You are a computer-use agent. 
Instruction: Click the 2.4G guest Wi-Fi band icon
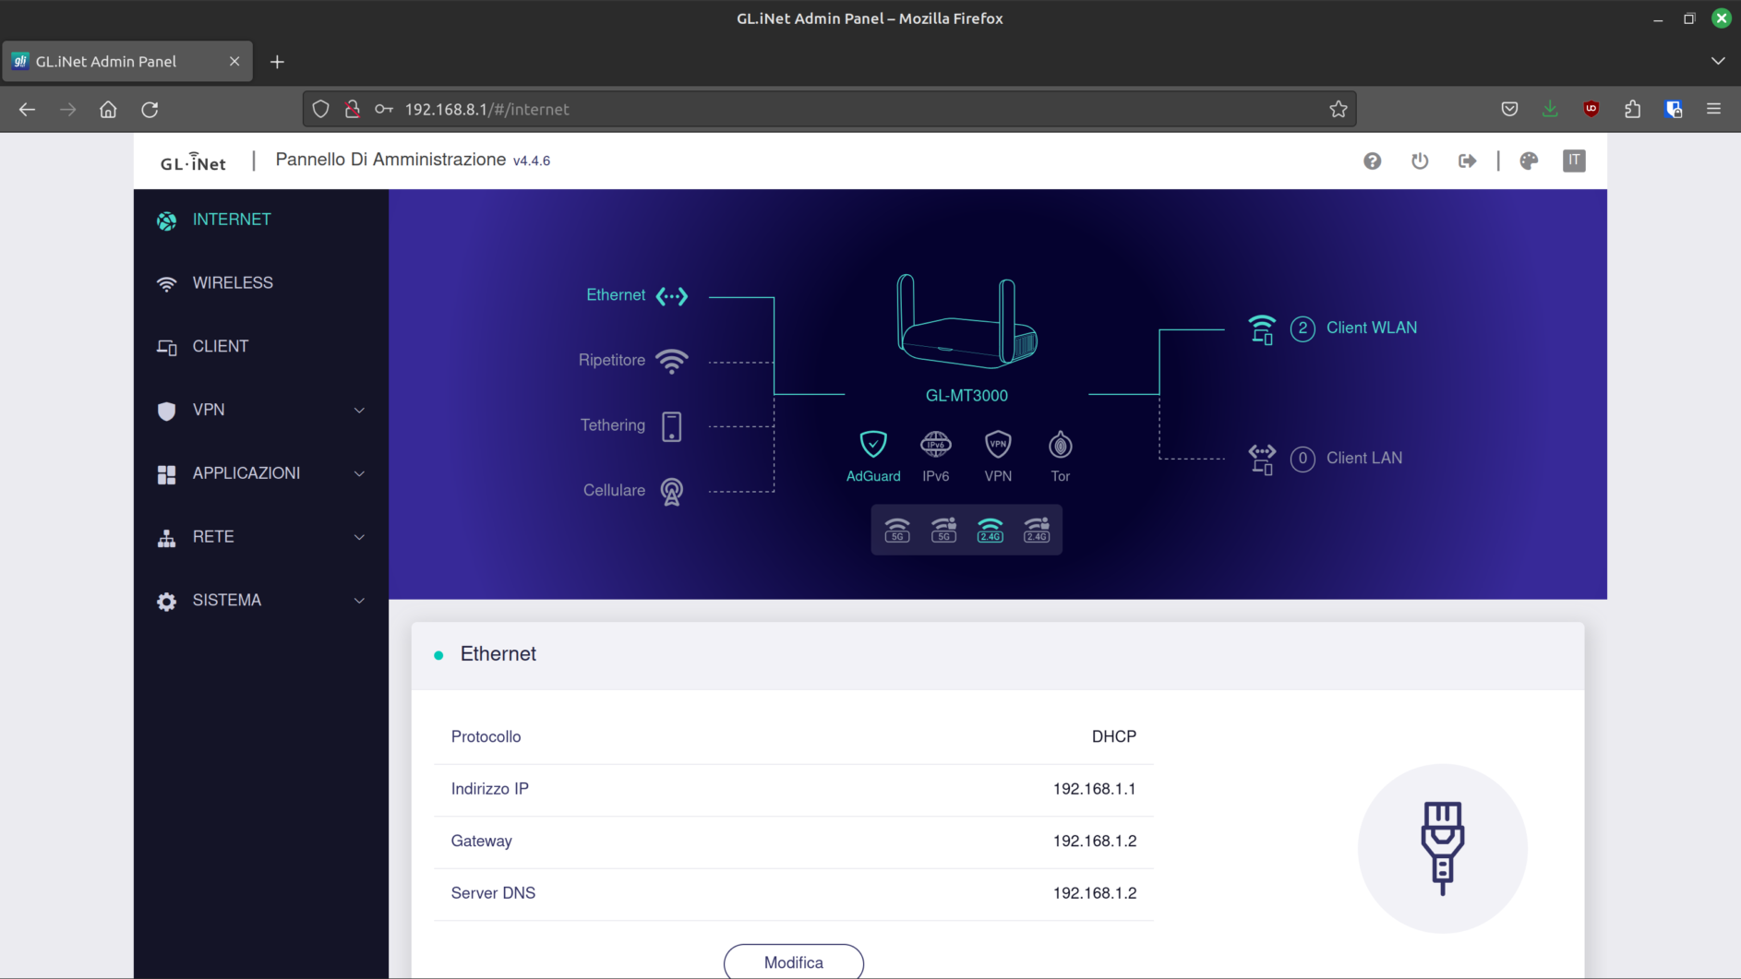pyautogui.click(x=1037, y=530)
